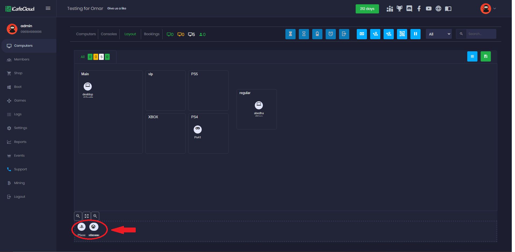Screen dimensions: 515x252
Task: Click the 212 days button
Action: 367,9
